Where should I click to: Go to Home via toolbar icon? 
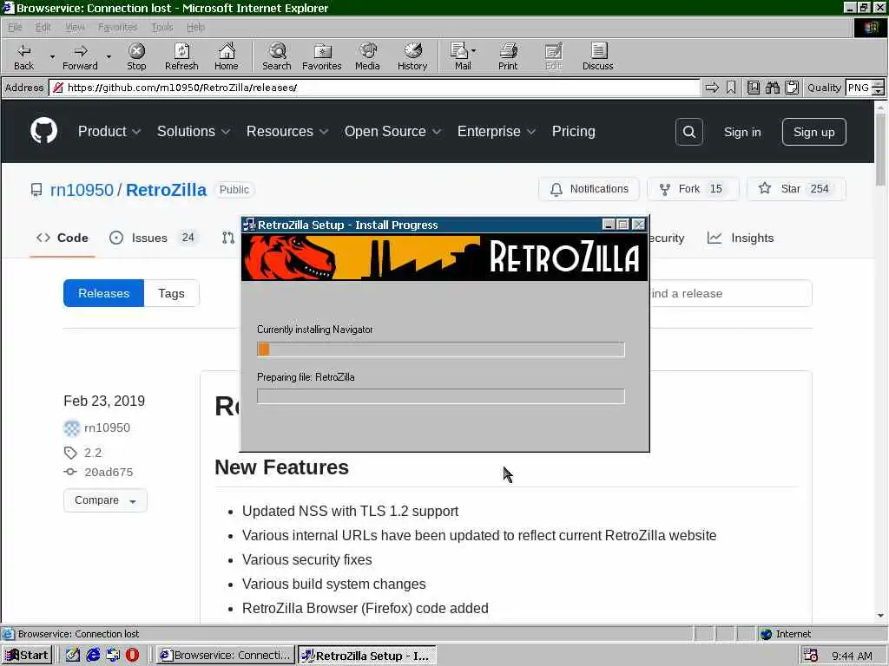tap(227, 56)
